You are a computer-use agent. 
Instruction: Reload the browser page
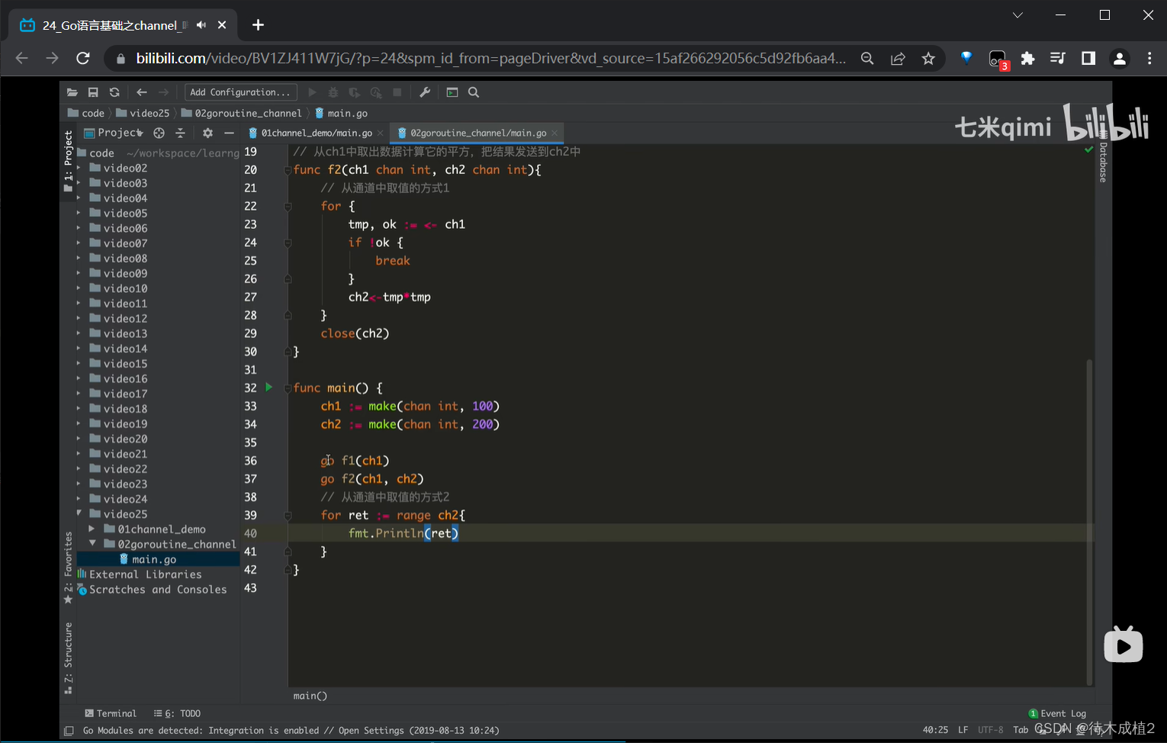pyautogui.click(x=83, y=58)
